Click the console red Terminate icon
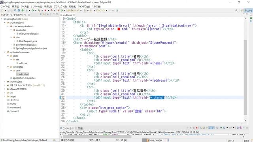 tap(197, 128)
